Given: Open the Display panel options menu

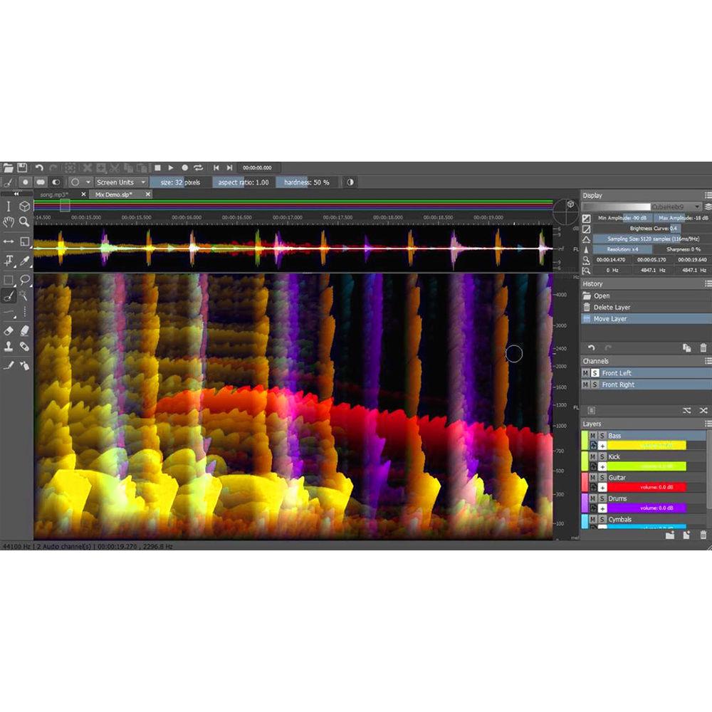Looking at the screenshot, I should pyautogui.click(x=707, y=195).
